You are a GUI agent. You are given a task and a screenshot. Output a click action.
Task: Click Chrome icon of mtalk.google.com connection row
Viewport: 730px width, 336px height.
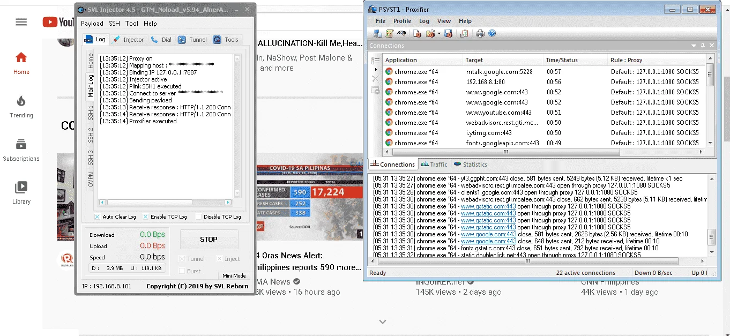(389, 71)
